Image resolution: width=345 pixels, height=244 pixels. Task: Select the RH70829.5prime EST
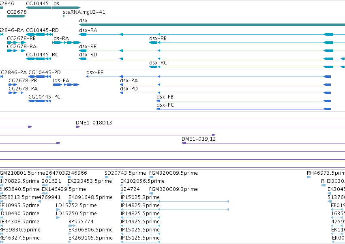tap(2, 185)
